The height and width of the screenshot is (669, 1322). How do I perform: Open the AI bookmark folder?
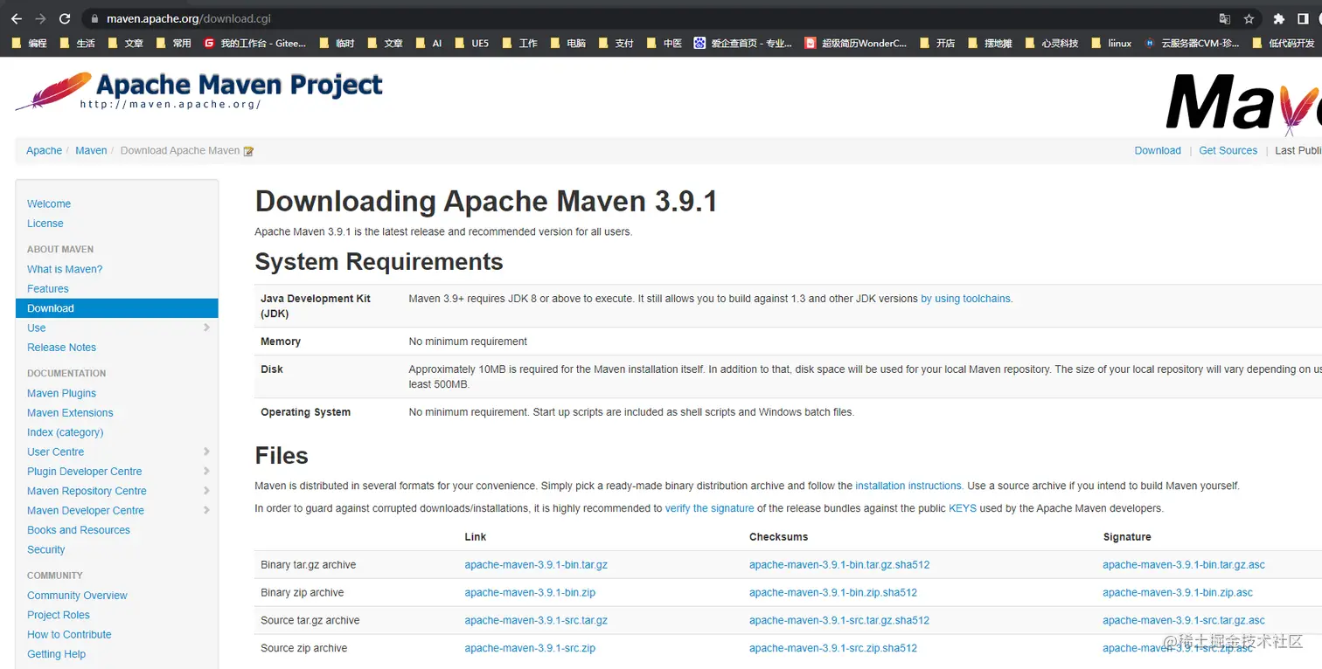[x=428, y=43]
